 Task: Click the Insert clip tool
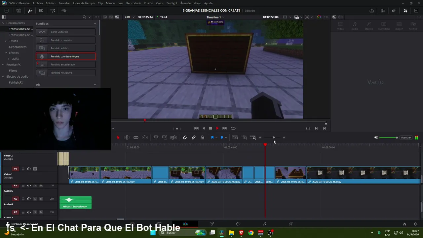(x=156, y=138)
